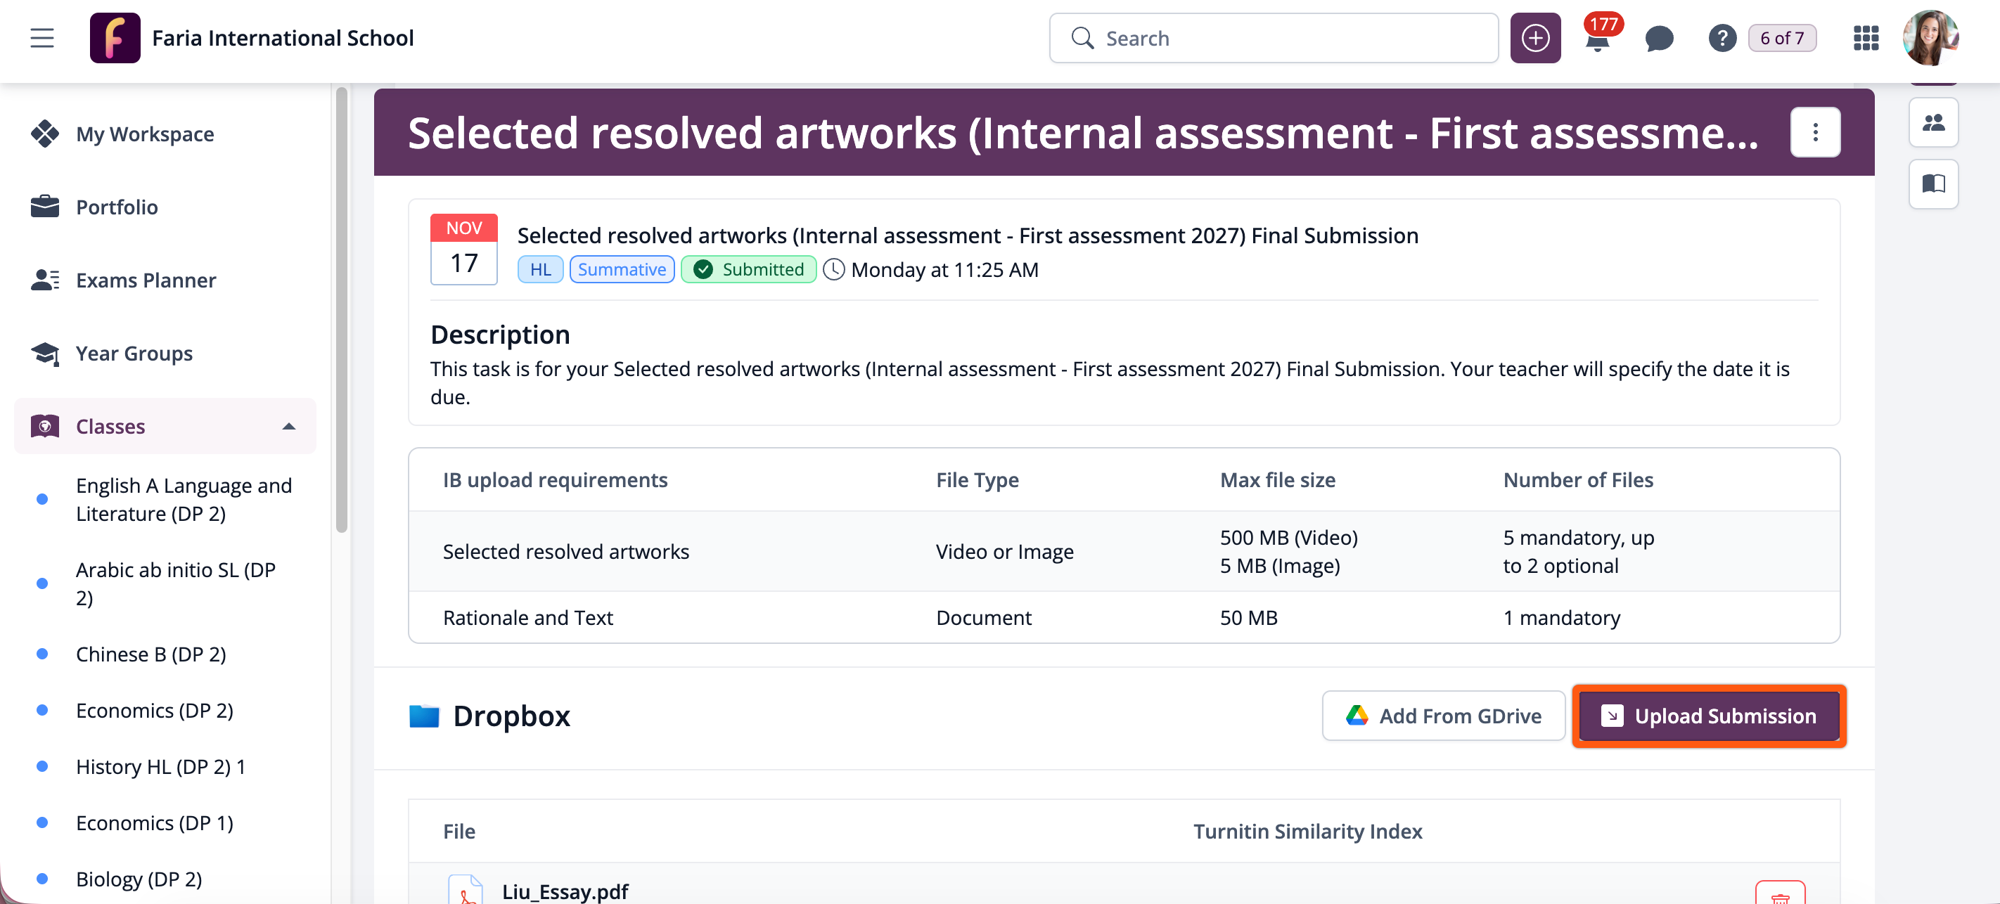This screenshot has height=904, width=2000.
Task: Open the user profile avatar menu
Action: 1931,38
